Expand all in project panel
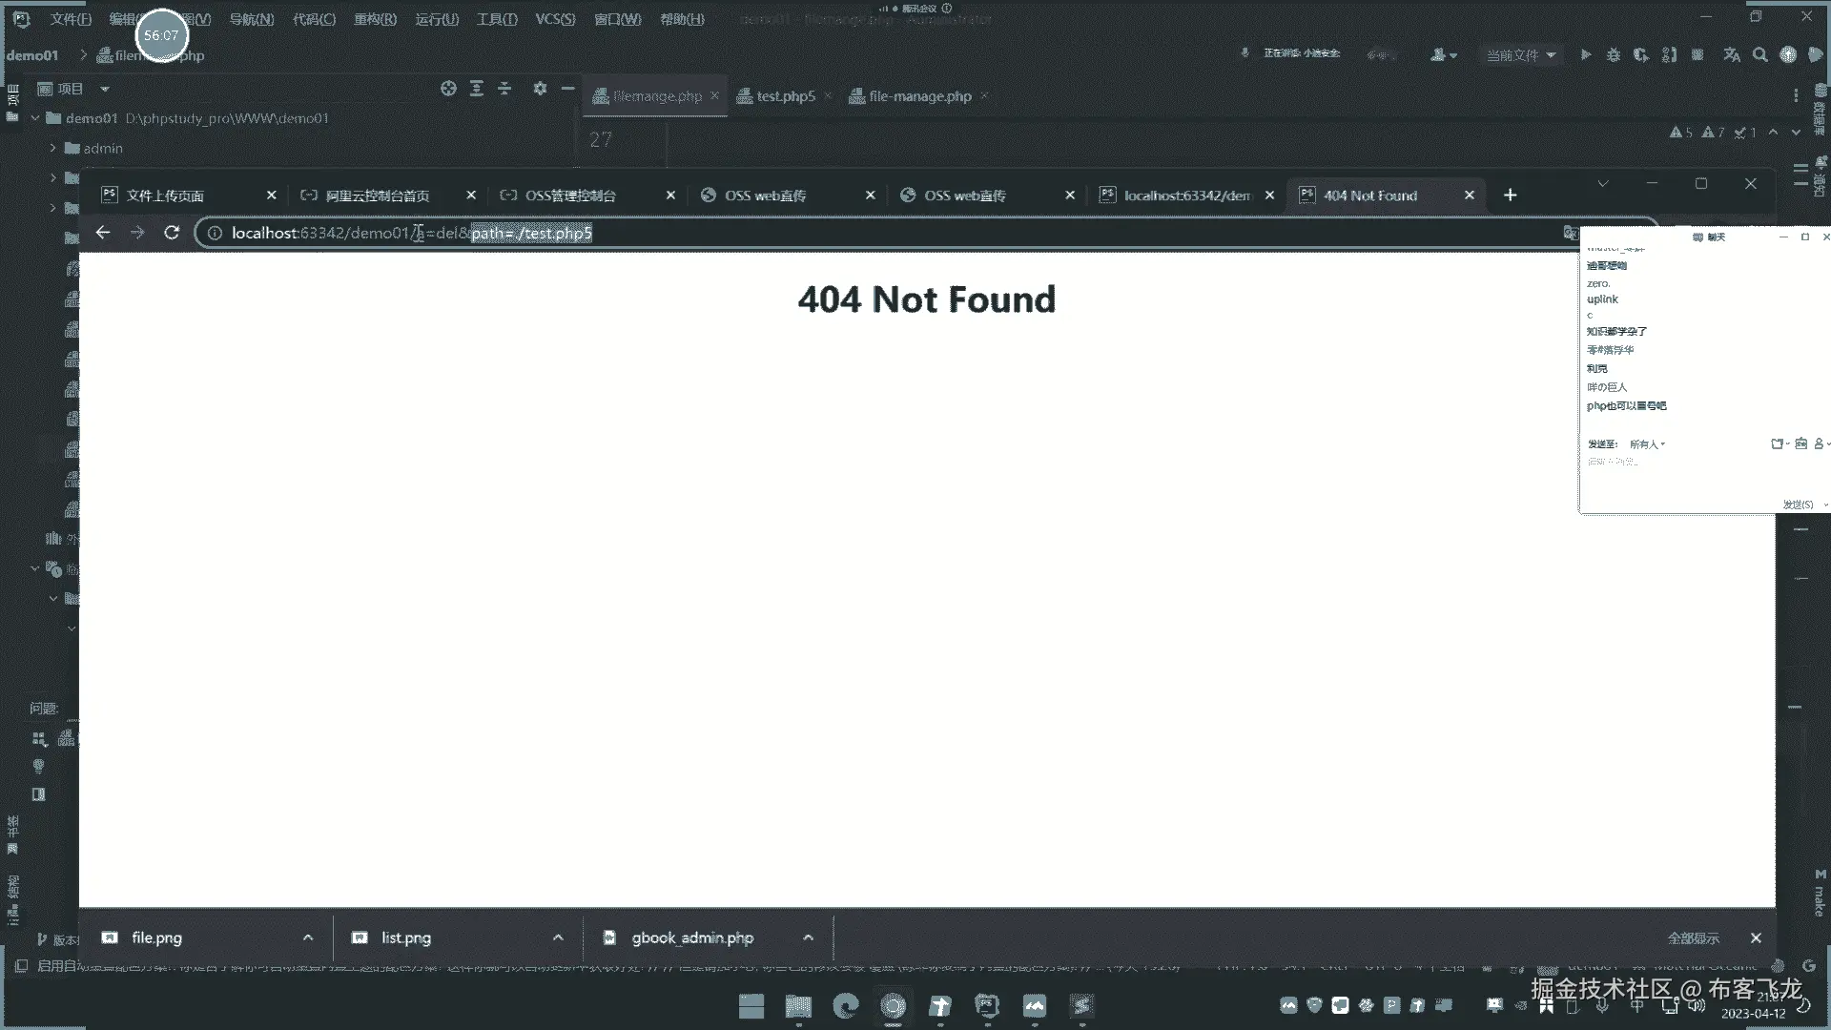The height and width of the screenshot is (1030, 1831). [x=476, y=89]
